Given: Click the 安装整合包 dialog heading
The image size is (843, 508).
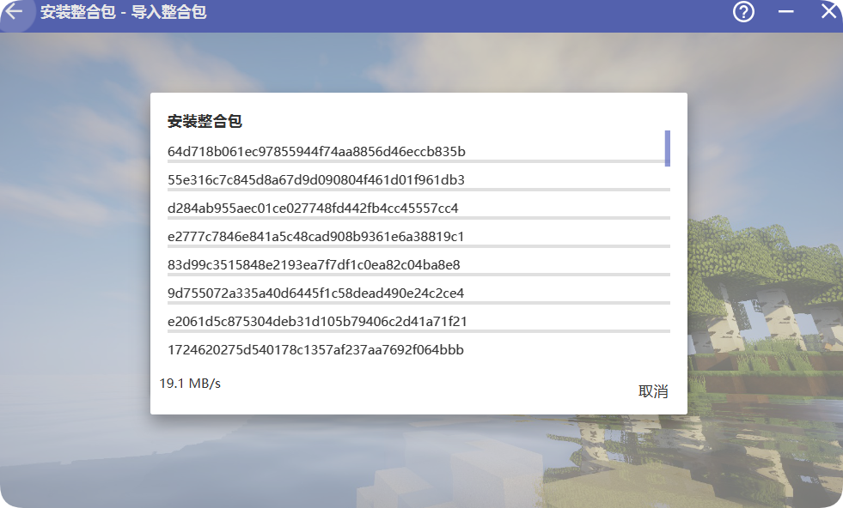Looking at the screenshot, I should [x=205, y=122].
